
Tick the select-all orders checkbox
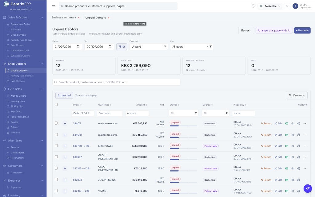click(56, 105)
